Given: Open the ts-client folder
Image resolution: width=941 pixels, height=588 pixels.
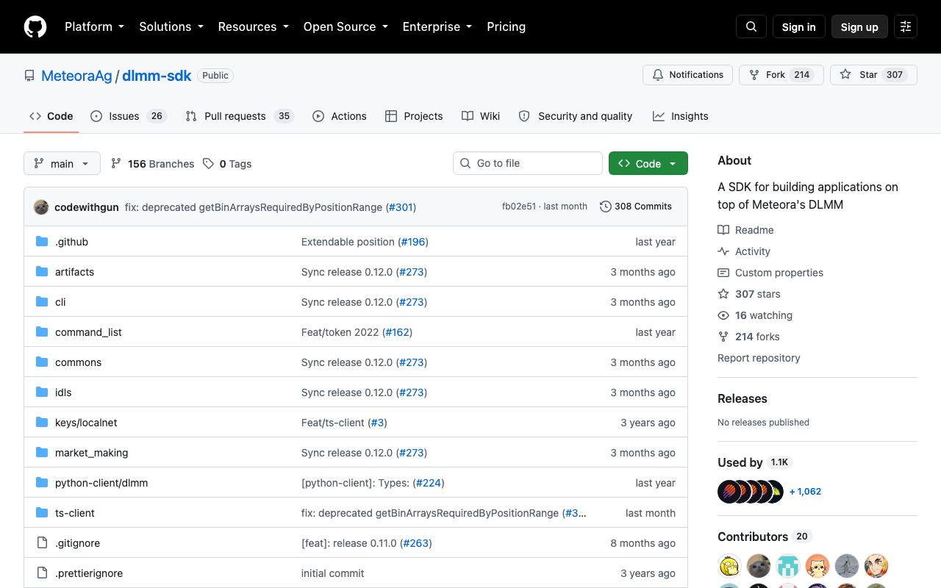Looking at the screenshot, I should pos(75,513).
